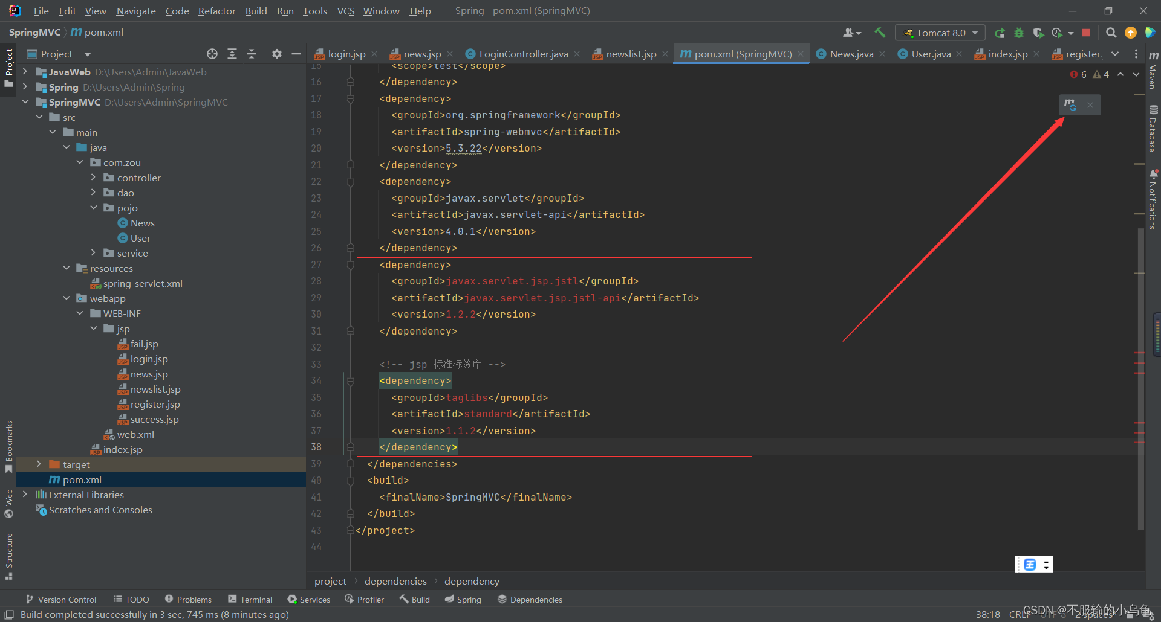Select web.xml file in tree
Screen dimensions: 1161x622
click(135, 434)
